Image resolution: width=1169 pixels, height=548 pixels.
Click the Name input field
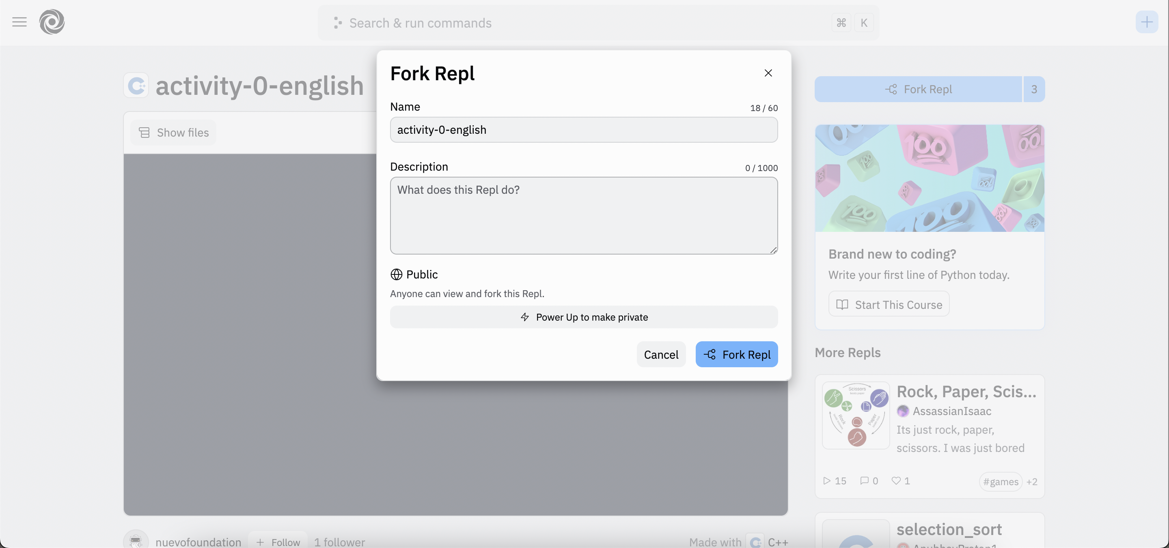coord(584,130)
